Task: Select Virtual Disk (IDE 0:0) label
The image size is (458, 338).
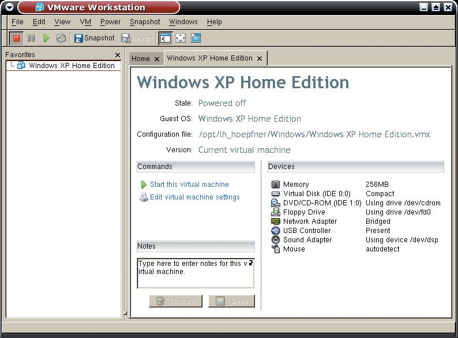Action: [x=317, y=194]
